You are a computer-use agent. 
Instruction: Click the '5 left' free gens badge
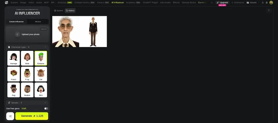point(24,109)
